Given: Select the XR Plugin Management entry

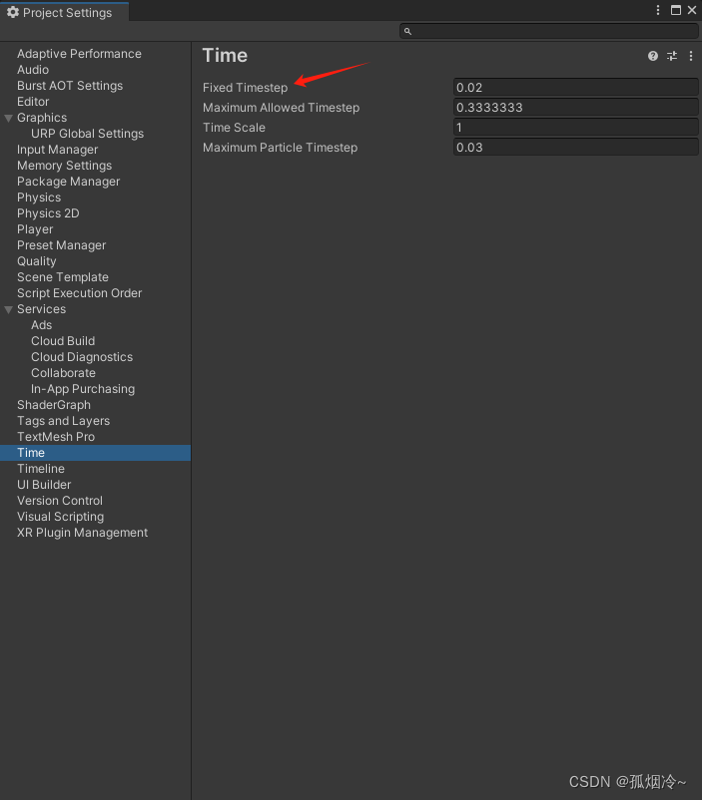Looking at the screenshot, I should [x=82, y=532].
